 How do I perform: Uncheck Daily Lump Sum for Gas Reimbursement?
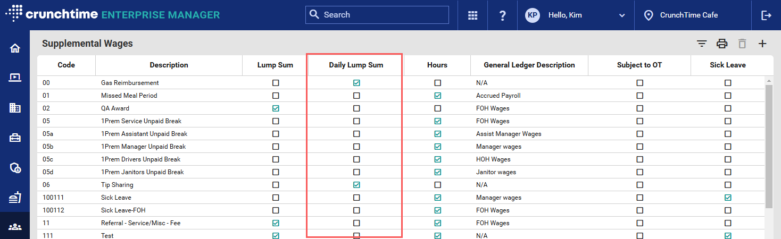356,83
